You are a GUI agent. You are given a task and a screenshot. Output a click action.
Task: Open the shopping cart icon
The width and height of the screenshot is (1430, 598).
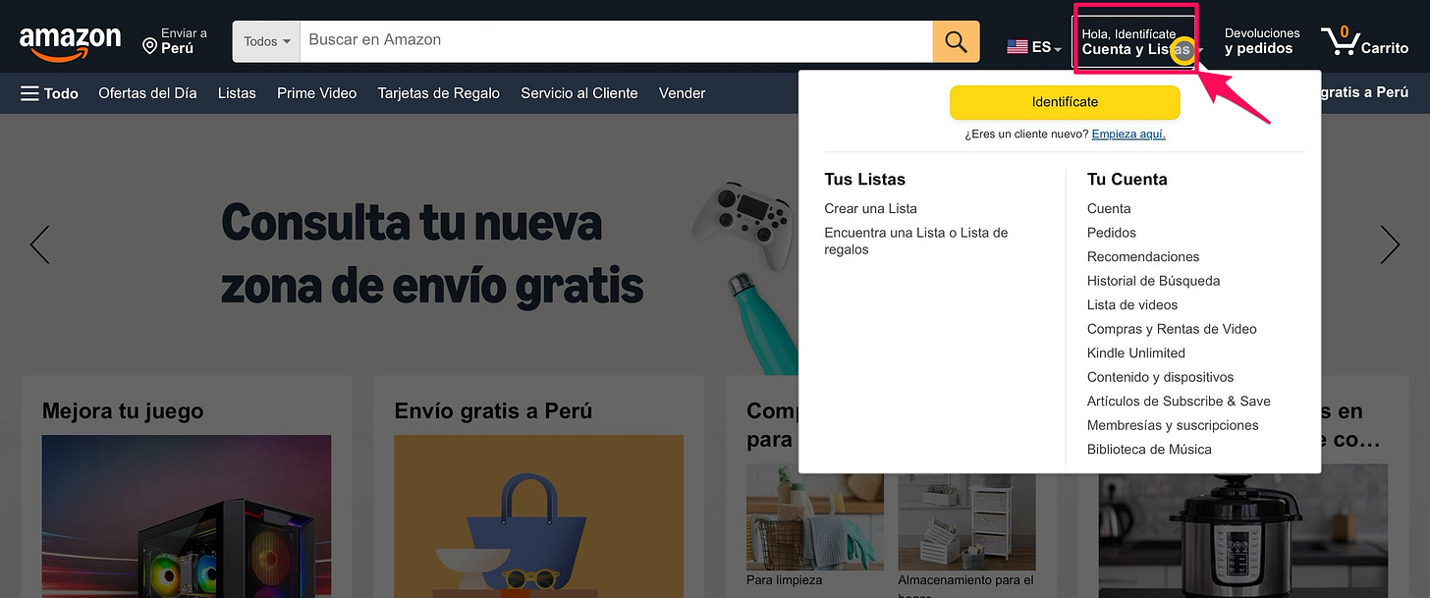coord(1364,41)
